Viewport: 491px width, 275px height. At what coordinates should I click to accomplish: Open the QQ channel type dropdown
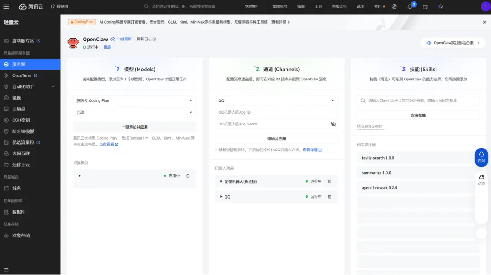[x=276, y=100]
